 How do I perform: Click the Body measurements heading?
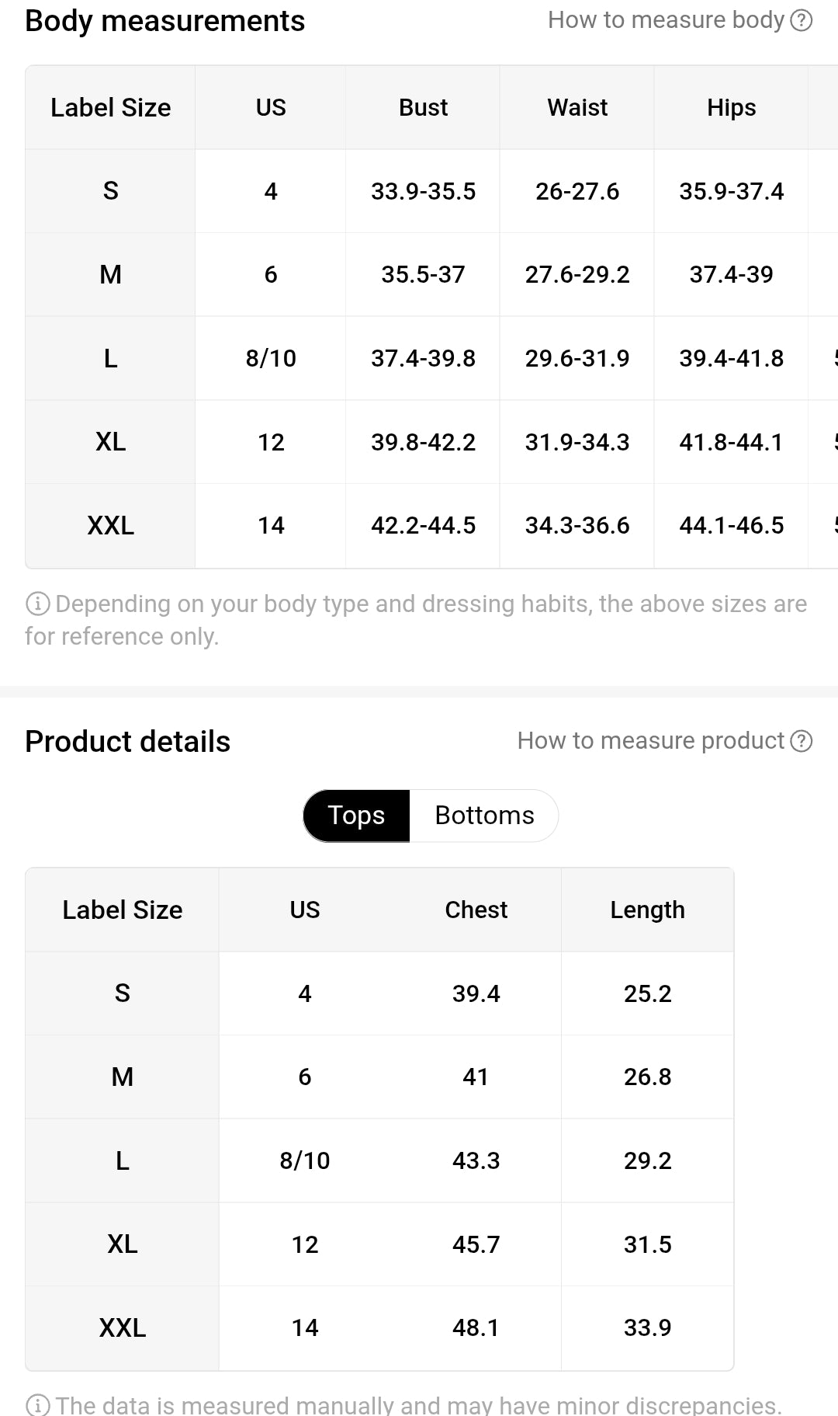coord(165,21)
